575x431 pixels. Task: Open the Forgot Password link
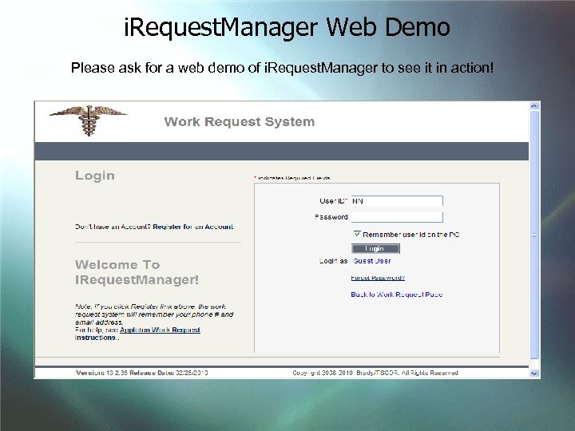click(x=378, y=278)
